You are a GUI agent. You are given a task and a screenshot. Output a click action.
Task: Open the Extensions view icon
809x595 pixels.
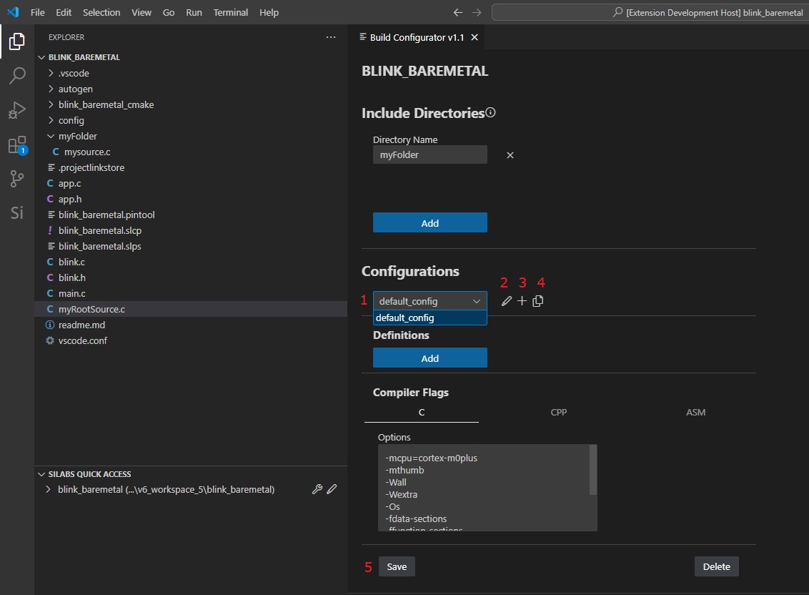(x=17, y=145)
